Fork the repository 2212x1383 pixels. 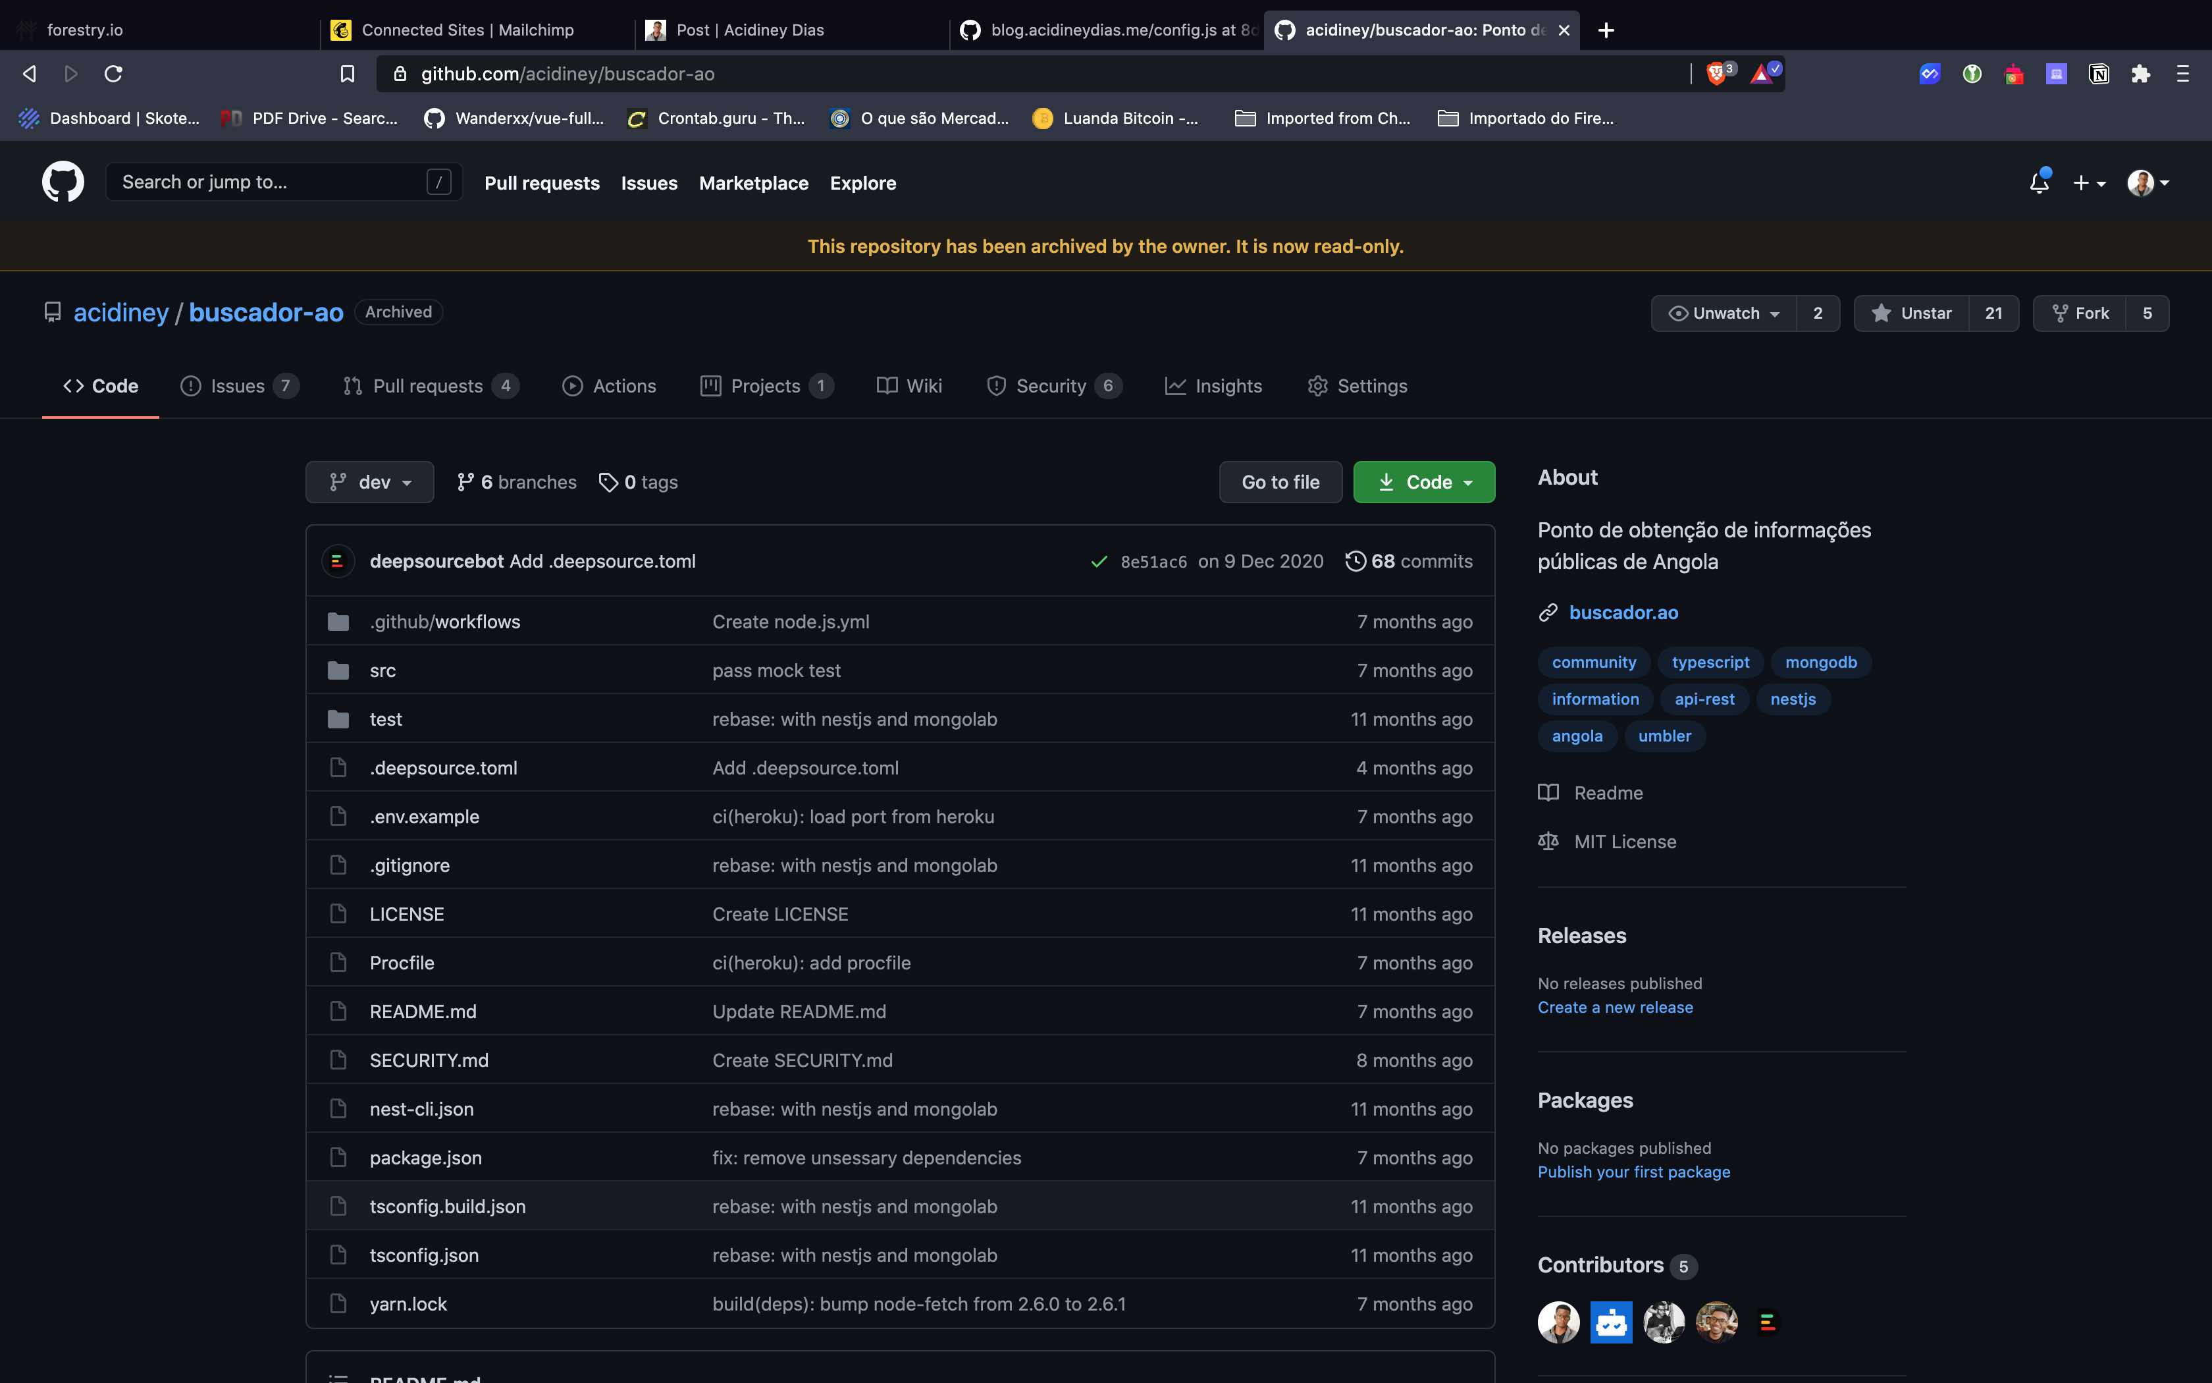click(2080, 313)
